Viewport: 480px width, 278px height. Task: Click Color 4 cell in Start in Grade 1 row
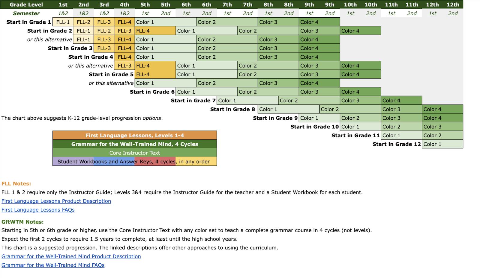tap(319, 22)
